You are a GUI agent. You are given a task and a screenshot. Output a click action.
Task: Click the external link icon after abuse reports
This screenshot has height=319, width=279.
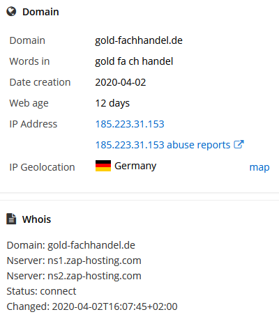click(239, 144)
